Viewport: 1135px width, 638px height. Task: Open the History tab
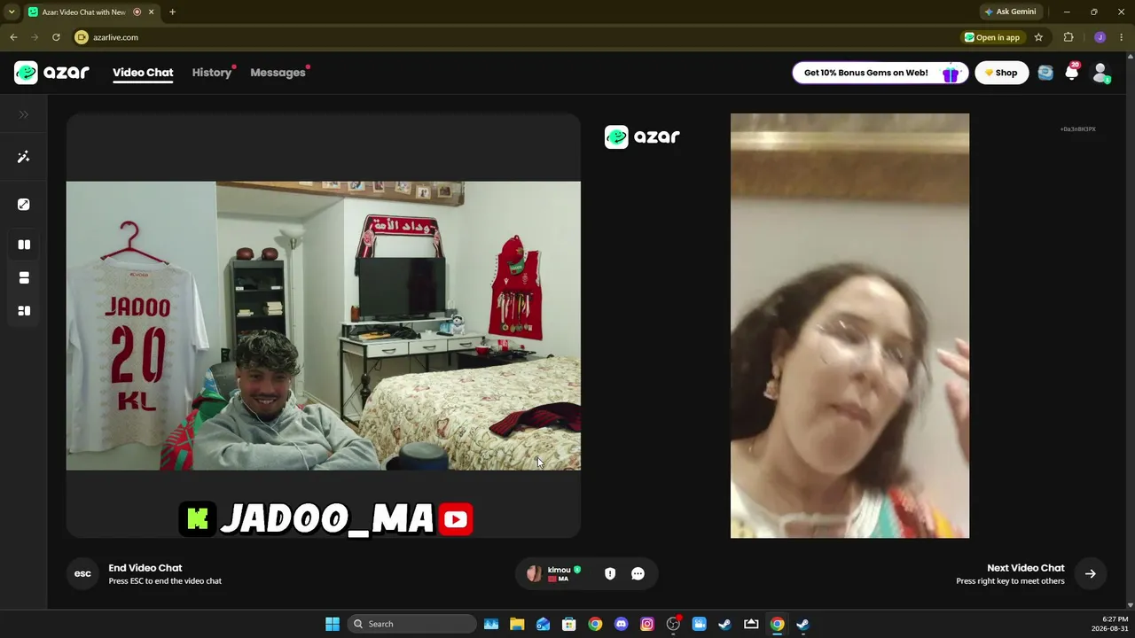212,73
